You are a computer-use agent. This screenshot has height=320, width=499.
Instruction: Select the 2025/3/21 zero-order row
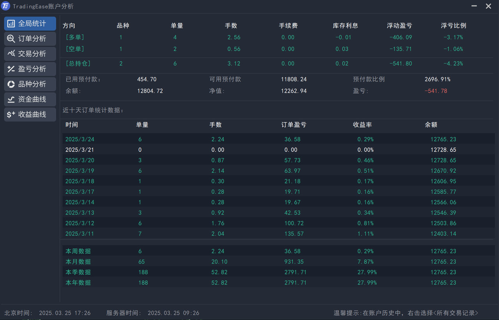[x=80, y=150]
